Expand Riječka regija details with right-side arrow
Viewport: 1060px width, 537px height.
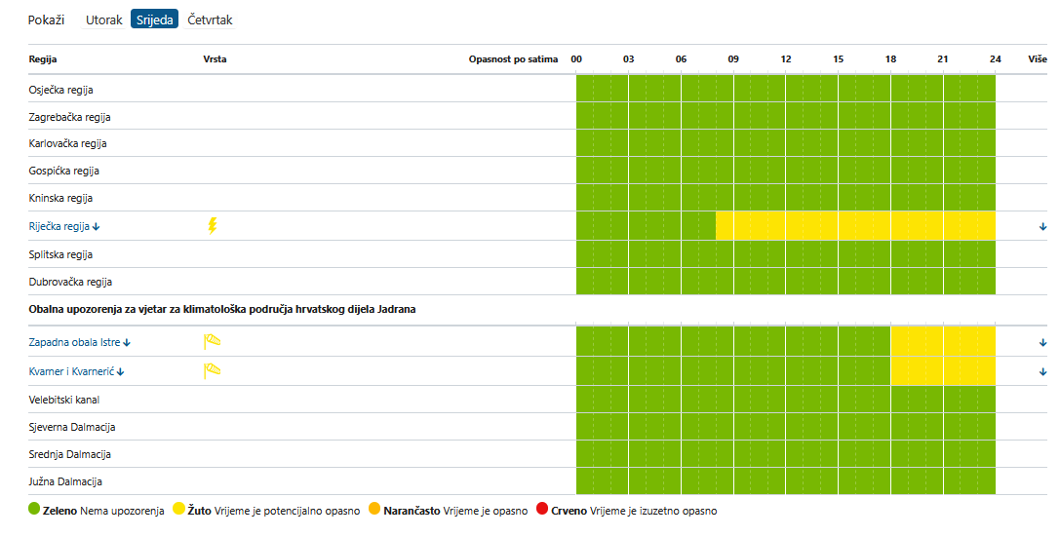point(1042,227)
